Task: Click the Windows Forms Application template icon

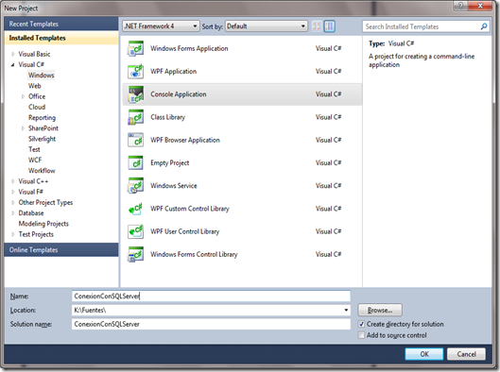Action: click(135, 49)
